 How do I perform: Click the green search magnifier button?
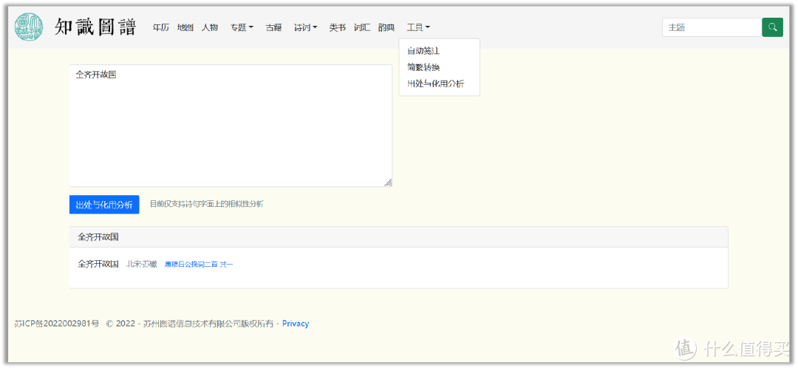[x=772, y=27]
